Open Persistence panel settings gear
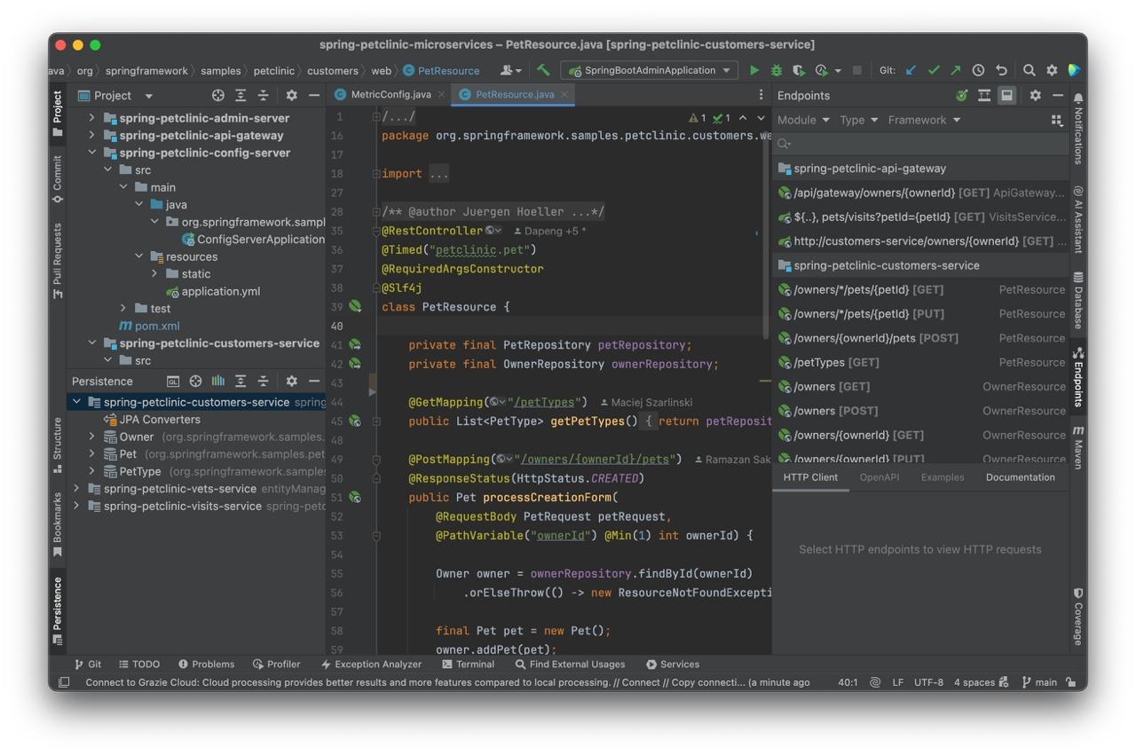 291,381
